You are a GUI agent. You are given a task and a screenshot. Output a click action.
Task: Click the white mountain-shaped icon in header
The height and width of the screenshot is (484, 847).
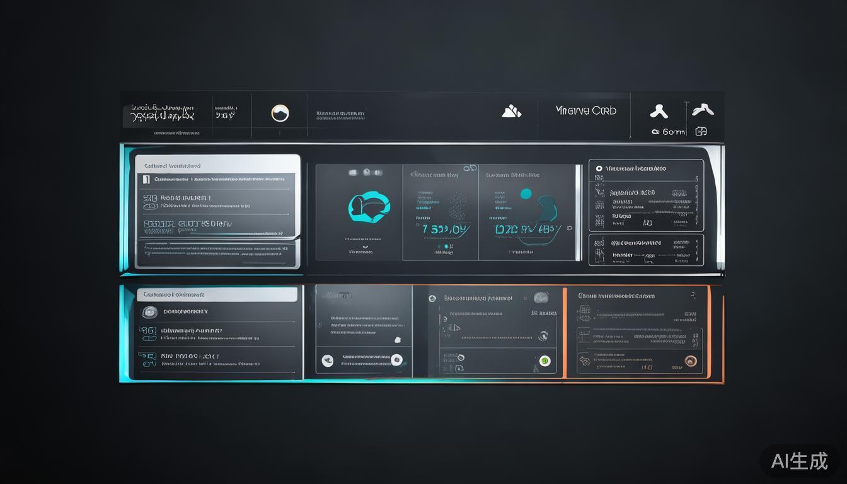(x=511, y=112)
